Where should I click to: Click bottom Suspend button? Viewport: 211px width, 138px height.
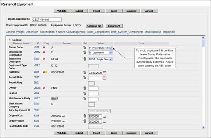131,133
